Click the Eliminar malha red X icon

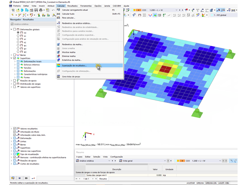[58, 56]
